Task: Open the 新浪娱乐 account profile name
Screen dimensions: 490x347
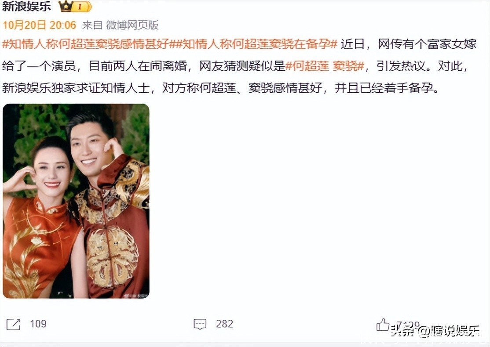Action: [26, 6]
